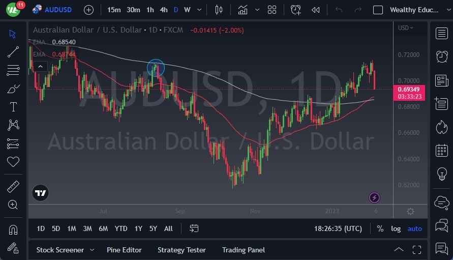
Task: Switch to the 15m interval
Action: tap(114, 10)
